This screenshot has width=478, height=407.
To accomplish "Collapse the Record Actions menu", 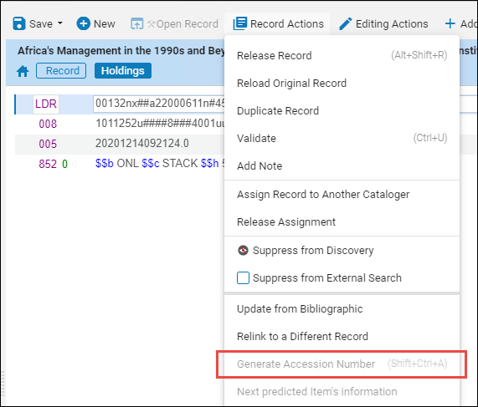I will click(278, 23).
